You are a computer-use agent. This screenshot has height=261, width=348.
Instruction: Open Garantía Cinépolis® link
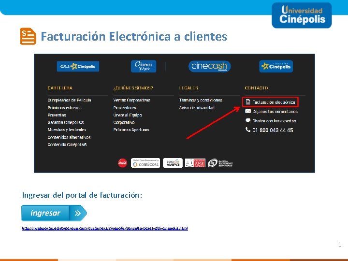coord(66,122)
